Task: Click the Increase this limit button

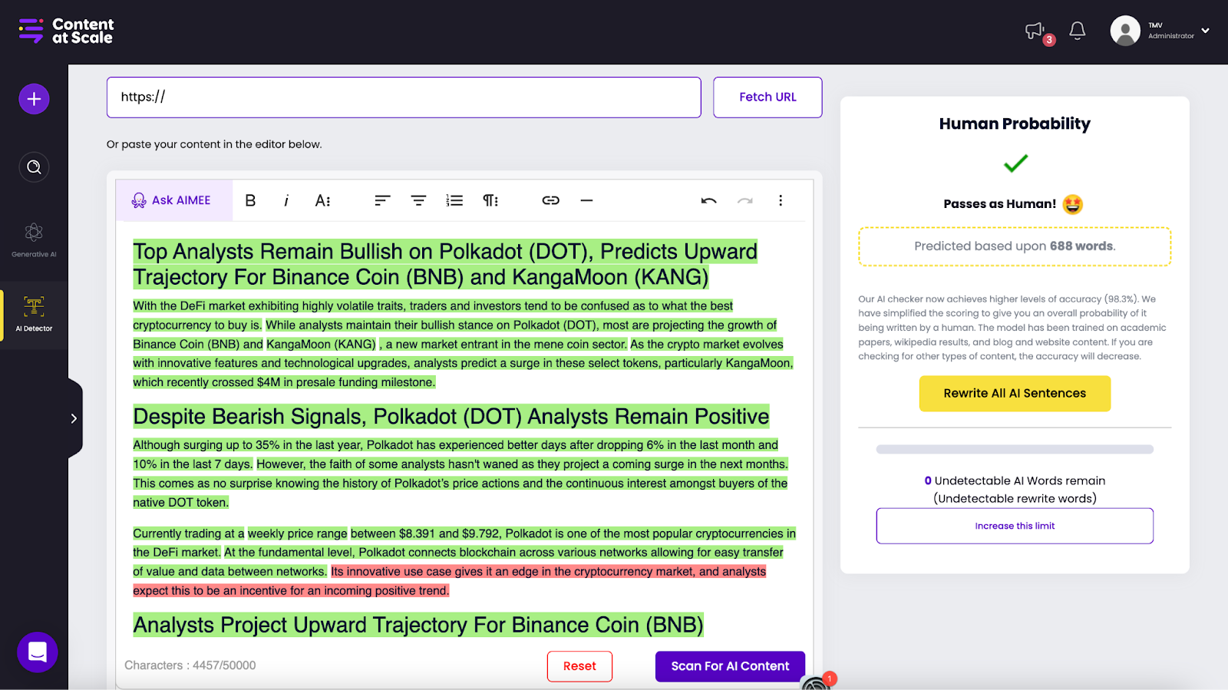Action: [x=1015, y=526]
